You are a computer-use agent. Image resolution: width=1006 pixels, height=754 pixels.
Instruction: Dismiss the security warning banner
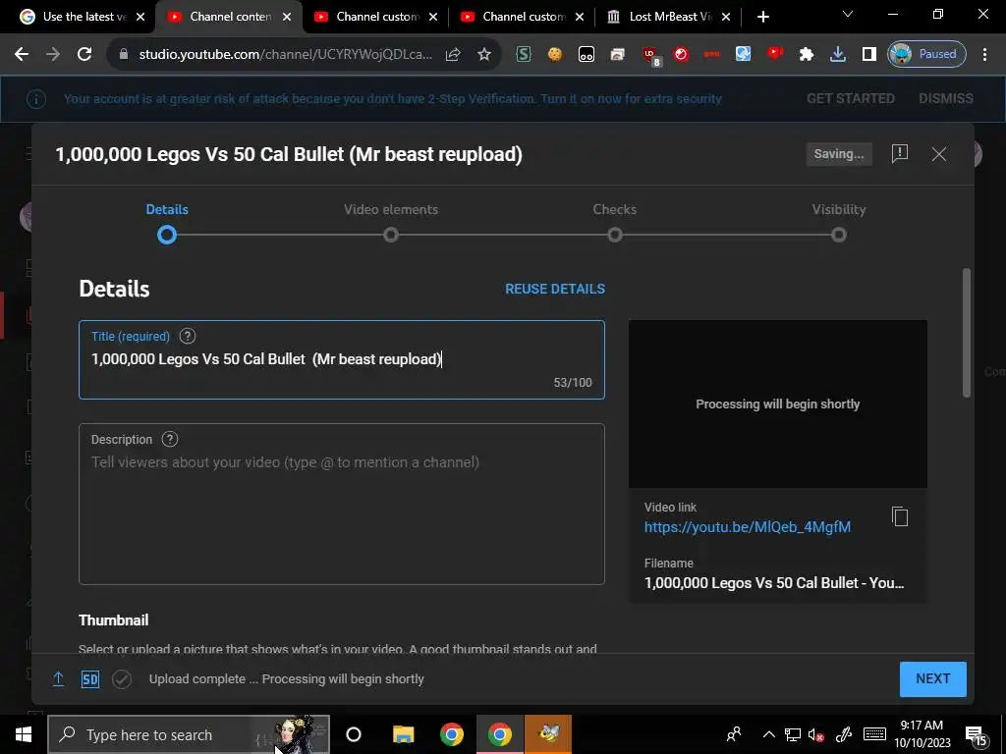pyautogui.click(x=946, y=99)
